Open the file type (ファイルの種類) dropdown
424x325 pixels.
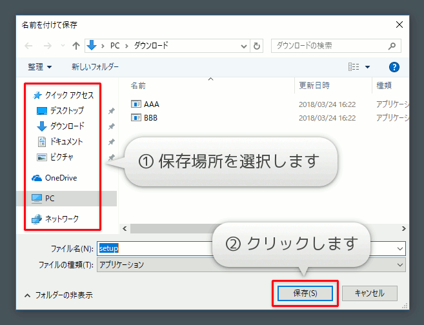pos(401,264)
